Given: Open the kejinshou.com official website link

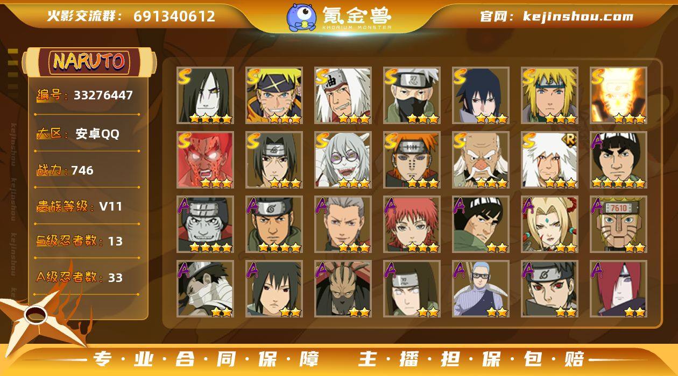Looking at the screenshot, I should [556, 16].
